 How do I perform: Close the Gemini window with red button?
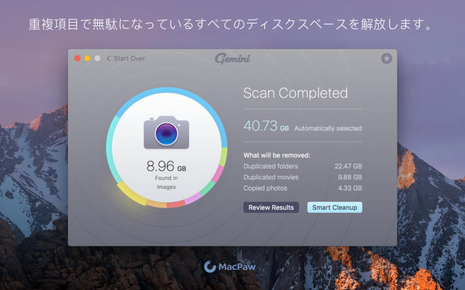[x=77, y=59]
